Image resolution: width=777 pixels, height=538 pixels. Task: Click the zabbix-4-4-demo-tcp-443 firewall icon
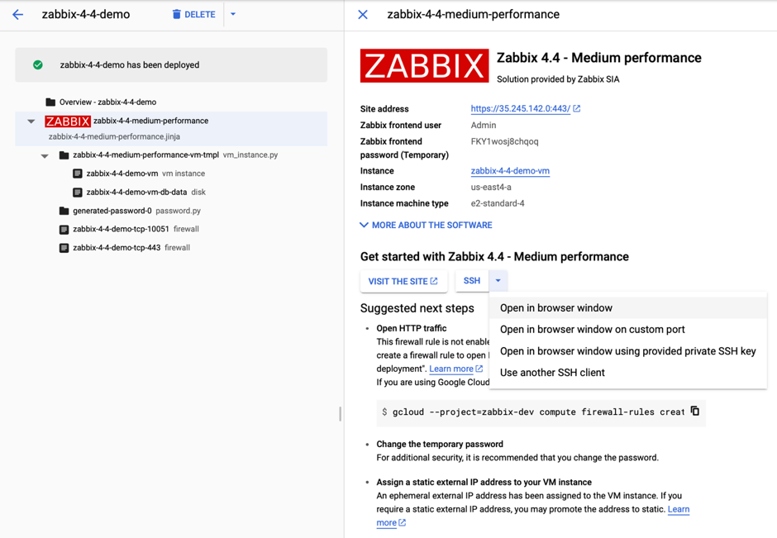[x=64, y=248]
